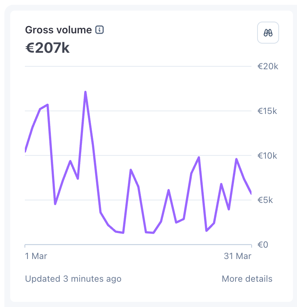Click the €15k y-axis label
Image resolution: width=297 pixels, height=307 pixels.
pos(267,111)
